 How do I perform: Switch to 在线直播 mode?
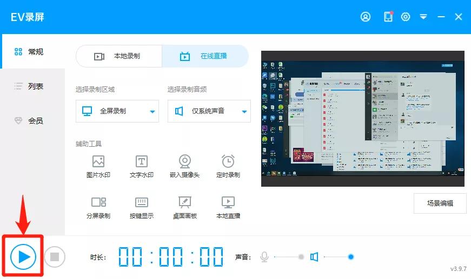[x=205, y=56]
